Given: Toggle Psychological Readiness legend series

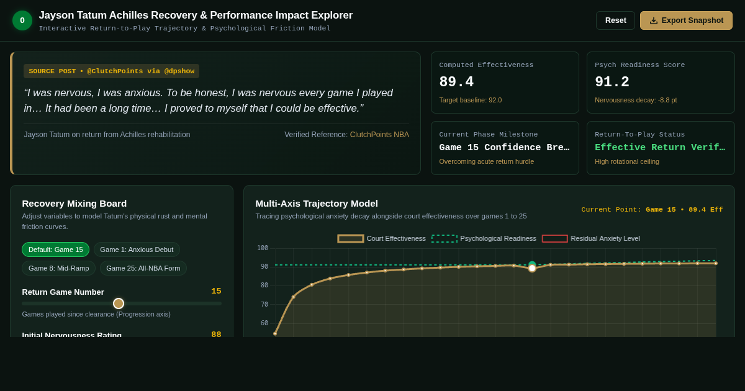Looking at the screenshot, I should point(484,238).
